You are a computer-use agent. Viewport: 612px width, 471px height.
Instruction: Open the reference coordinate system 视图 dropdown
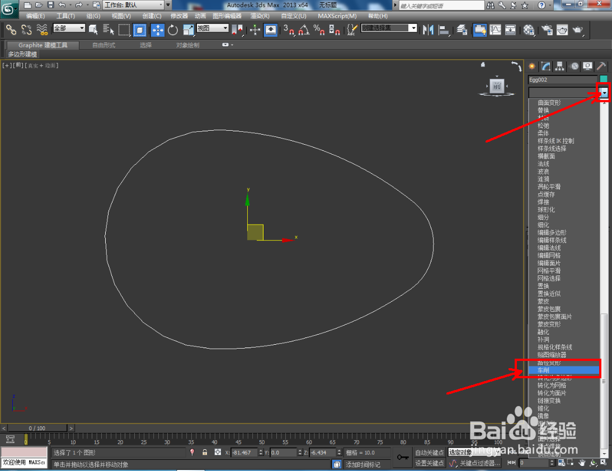tap(213, 28)
